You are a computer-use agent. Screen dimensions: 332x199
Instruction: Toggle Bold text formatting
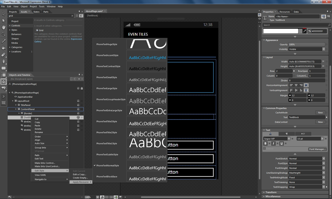266,143
